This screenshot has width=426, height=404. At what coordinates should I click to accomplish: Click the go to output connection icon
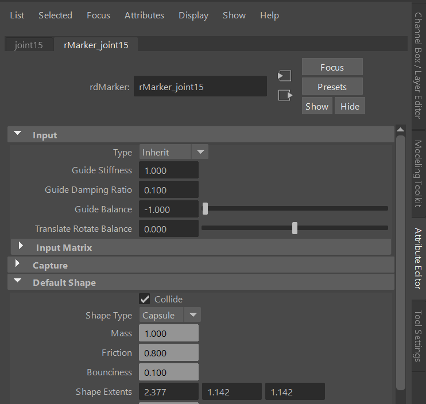click(x=284, y=95)
